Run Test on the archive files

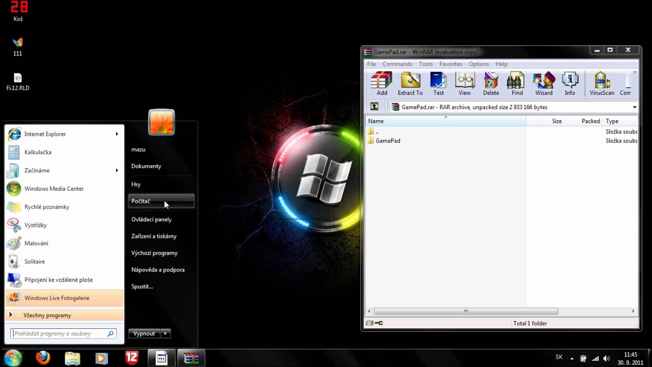pyautogui.click(x=438, y=84)
